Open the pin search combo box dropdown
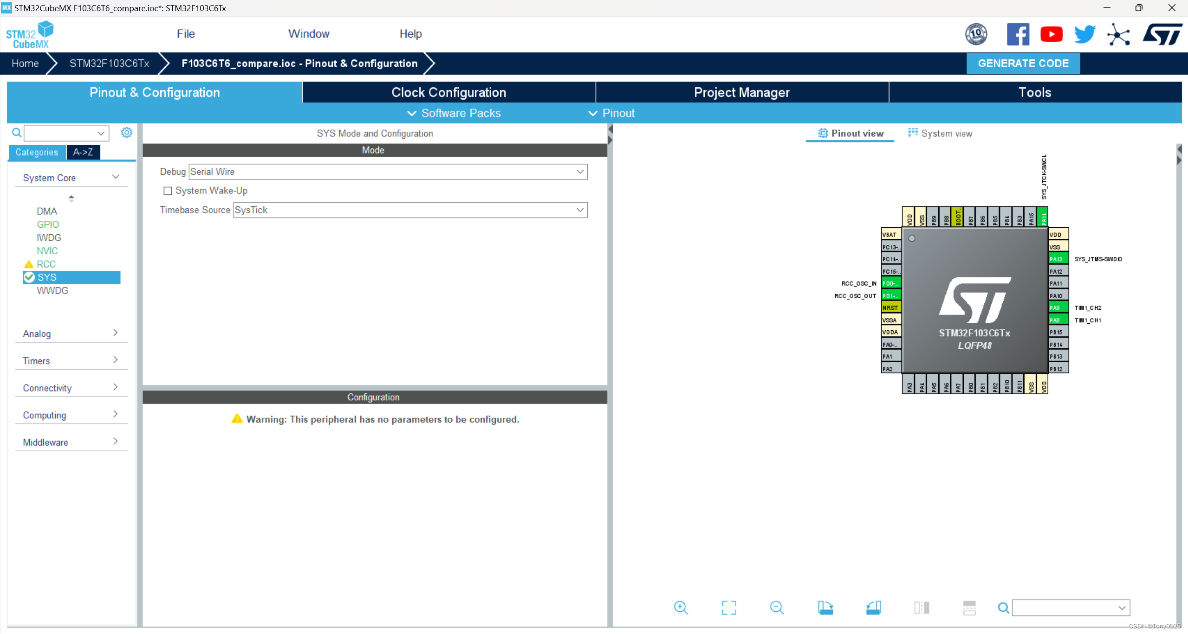Viewport: 1188px width, 634px height. [x=1122, y=608]
